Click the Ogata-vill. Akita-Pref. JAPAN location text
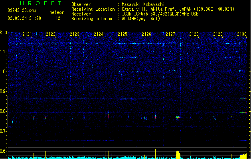The width and height of the screenshot is (251, 159). tap(178, 9)
